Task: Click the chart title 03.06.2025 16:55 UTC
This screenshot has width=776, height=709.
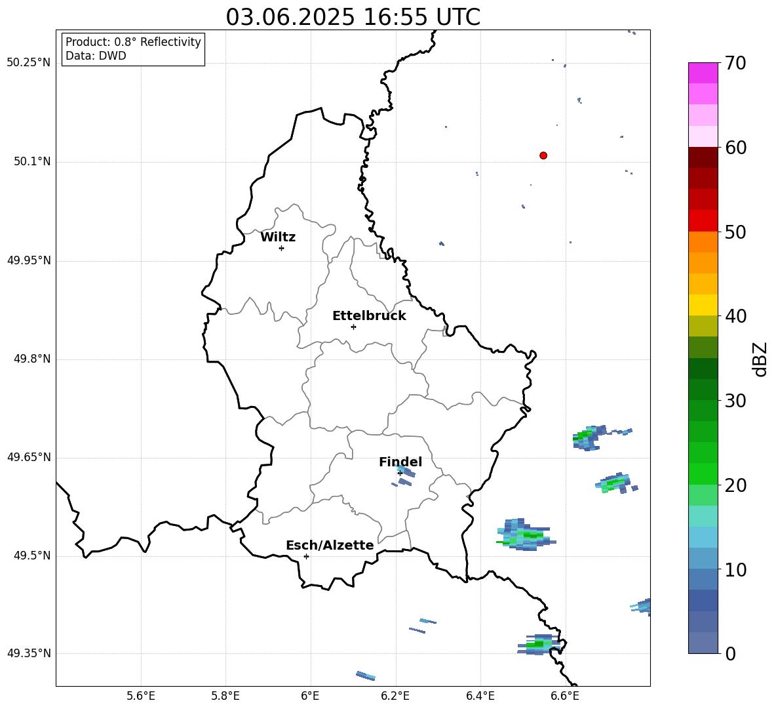Action: 353,17
